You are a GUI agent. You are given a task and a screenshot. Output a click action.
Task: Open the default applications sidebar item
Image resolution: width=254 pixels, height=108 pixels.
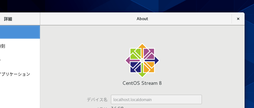tap(20, 74)
